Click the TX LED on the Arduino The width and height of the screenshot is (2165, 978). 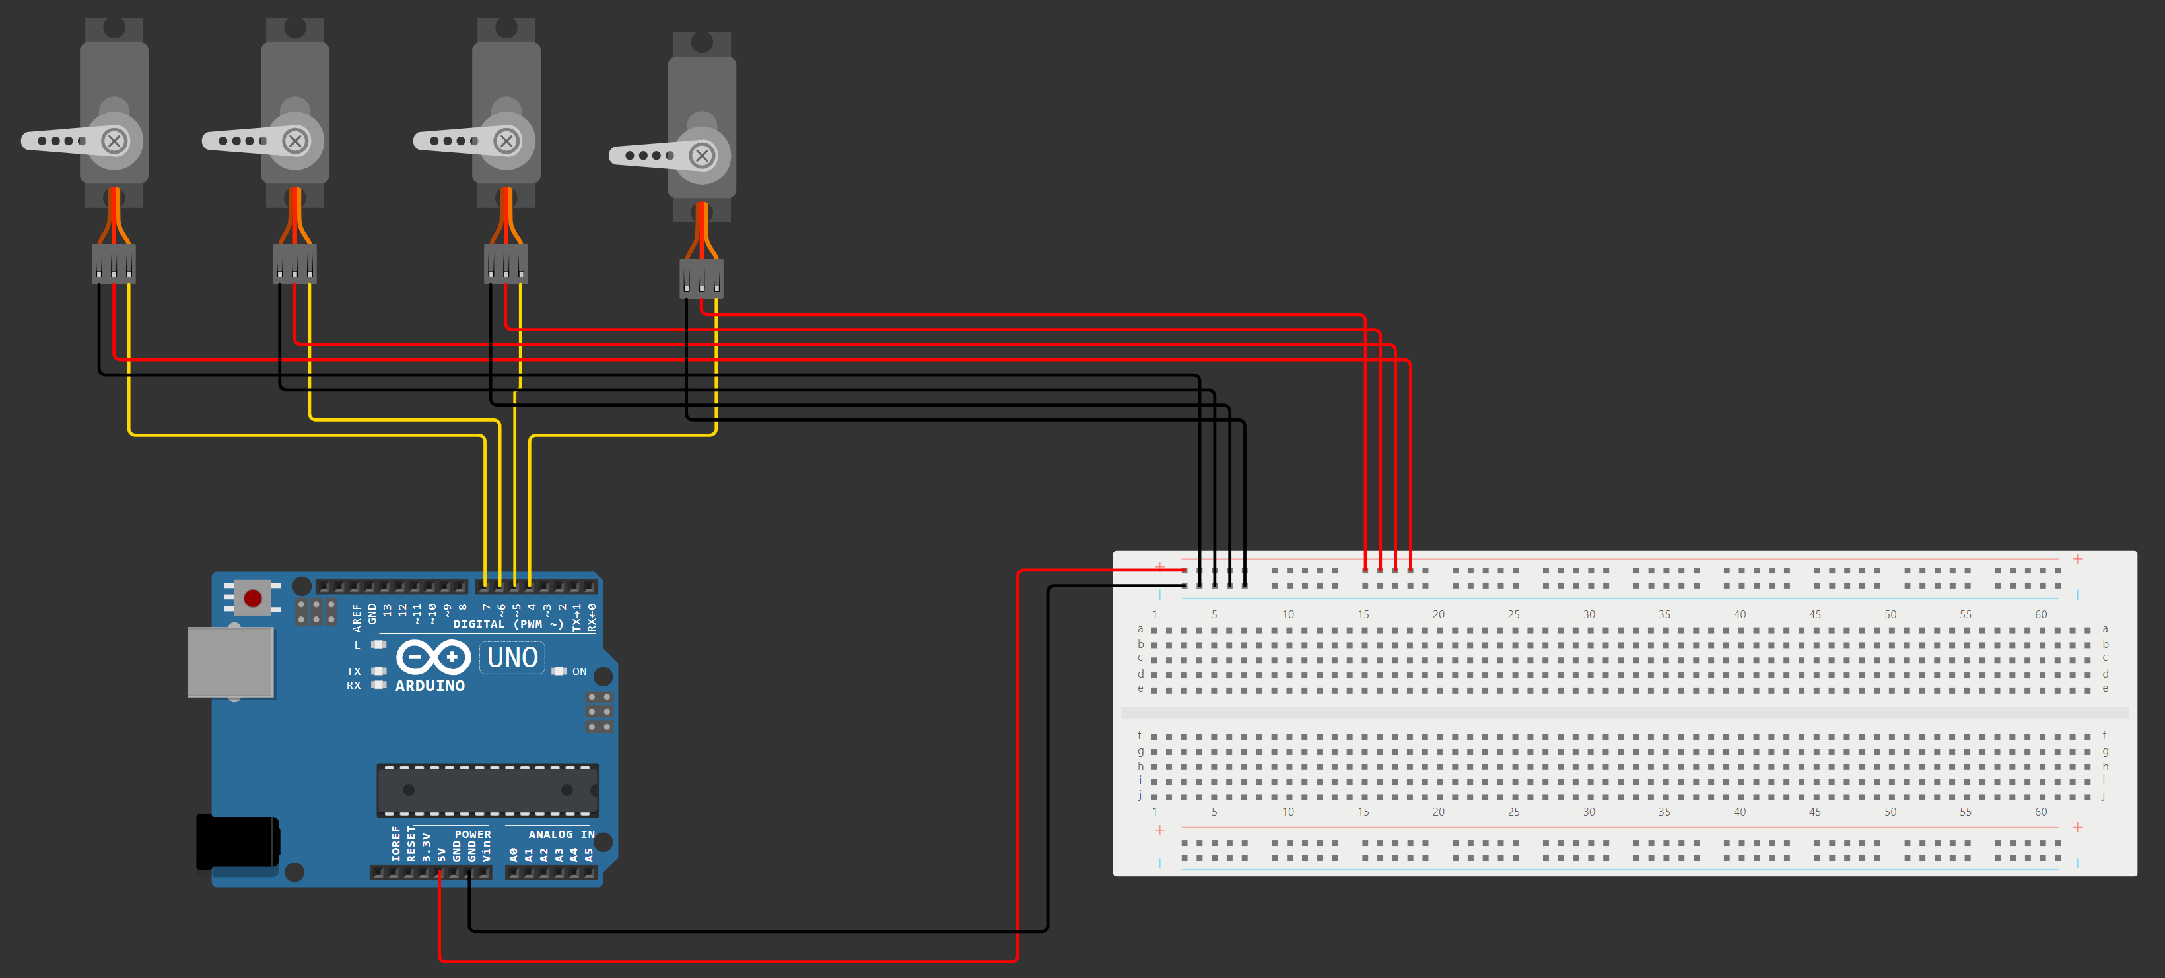[379, 671]
